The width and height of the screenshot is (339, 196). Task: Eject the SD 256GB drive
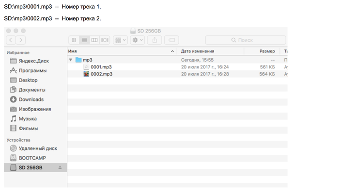pyautogui.click(x=60, y=167)
